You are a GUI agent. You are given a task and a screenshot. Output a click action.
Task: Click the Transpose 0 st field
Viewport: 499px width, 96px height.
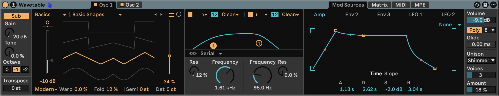click(16, 88)
